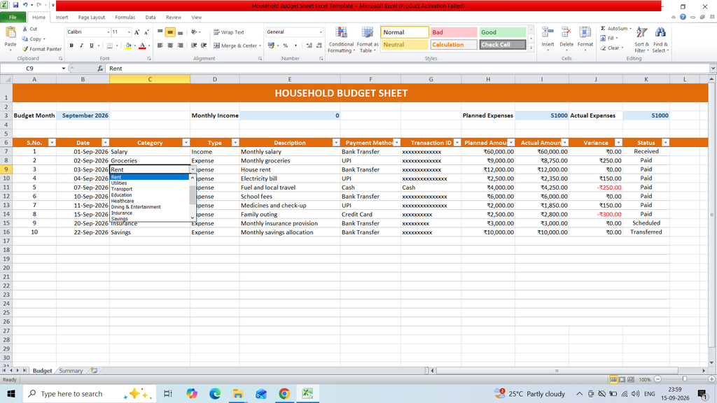
Task: Apply the Good cell style
Action: (503, 32)
